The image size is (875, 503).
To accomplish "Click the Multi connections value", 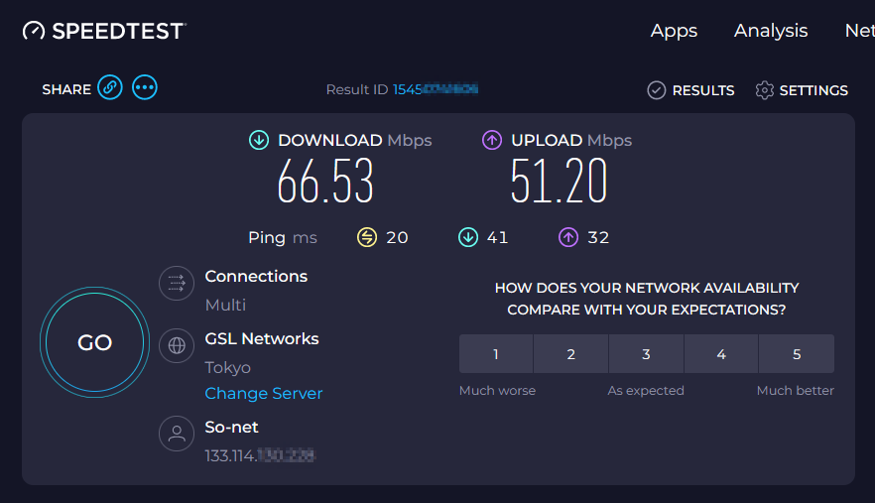I will click(x=225, y=305).
